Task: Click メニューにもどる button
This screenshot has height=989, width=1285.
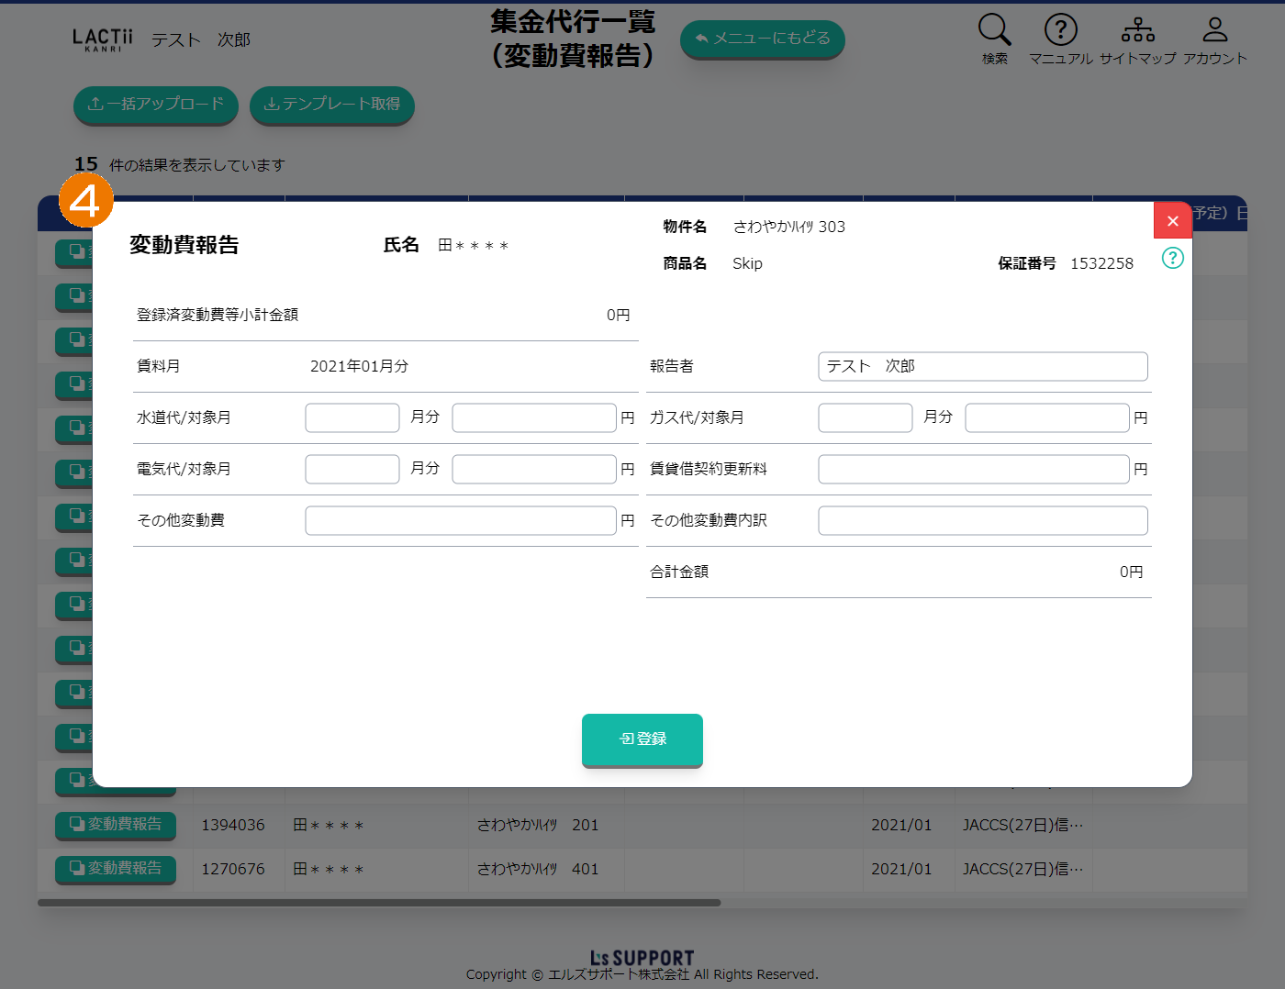Action: 762,39
